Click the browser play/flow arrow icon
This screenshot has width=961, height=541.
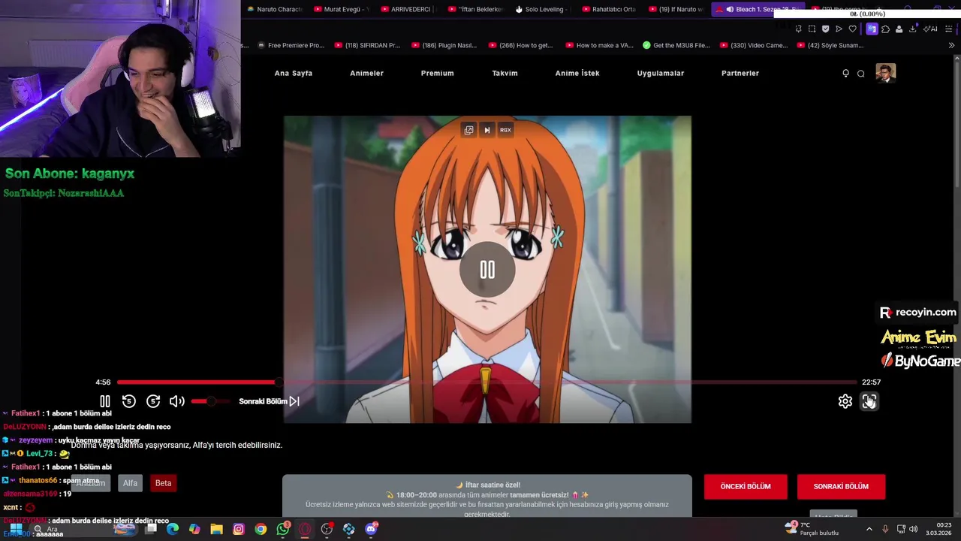tap(839, 29)
